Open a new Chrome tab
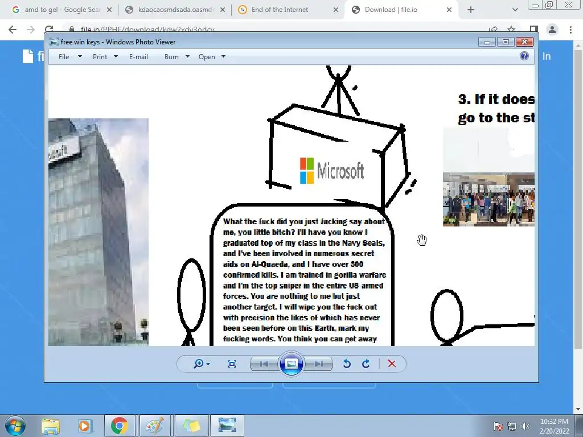This screenshot has width=583, height=437. 471,10
